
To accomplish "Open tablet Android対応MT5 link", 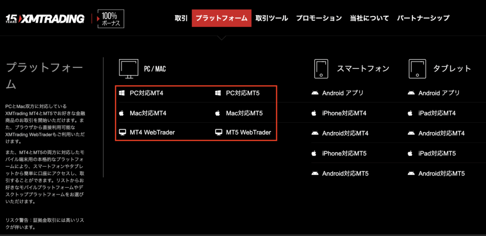I will click(x=442, y=173).
